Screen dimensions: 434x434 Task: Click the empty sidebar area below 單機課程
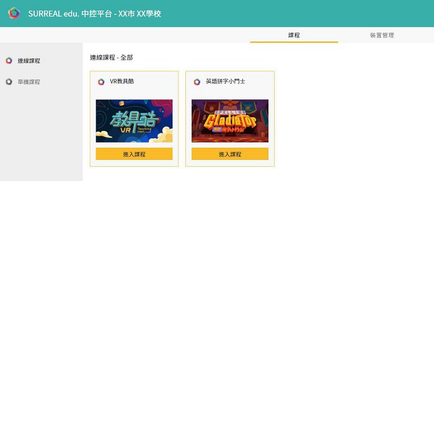point(41,136)
